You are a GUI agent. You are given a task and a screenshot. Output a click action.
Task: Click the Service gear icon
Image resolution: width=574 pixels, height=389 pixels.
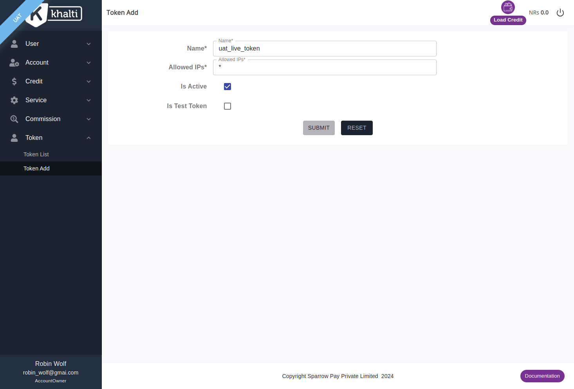click(14, 100)
